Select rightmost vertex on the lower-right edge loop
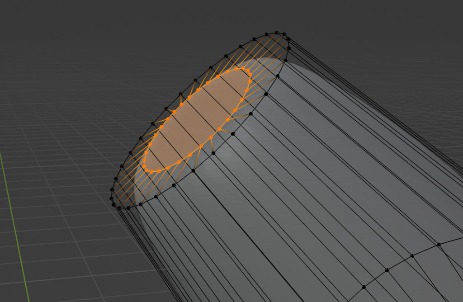 439,245
